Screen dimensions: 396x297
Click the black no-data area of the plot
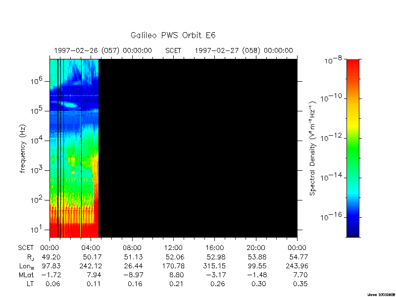point(198,148)
